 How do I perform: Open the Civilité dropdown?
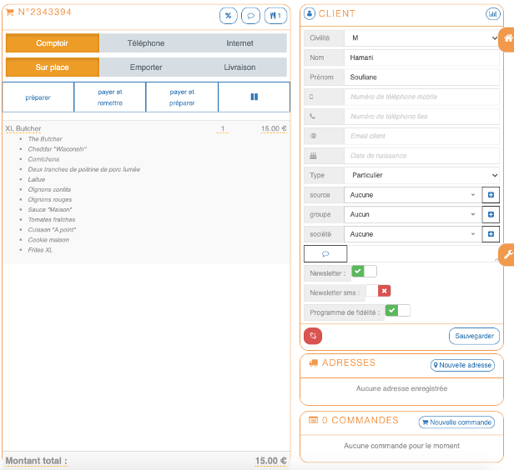click(421, 38)
